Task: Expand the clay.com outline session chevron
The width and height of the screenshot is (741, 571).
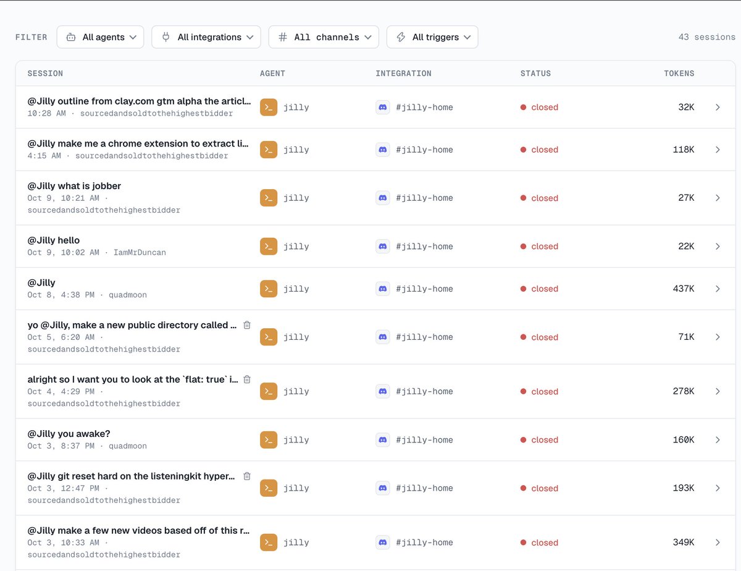Action: click(x=718, y=107)
